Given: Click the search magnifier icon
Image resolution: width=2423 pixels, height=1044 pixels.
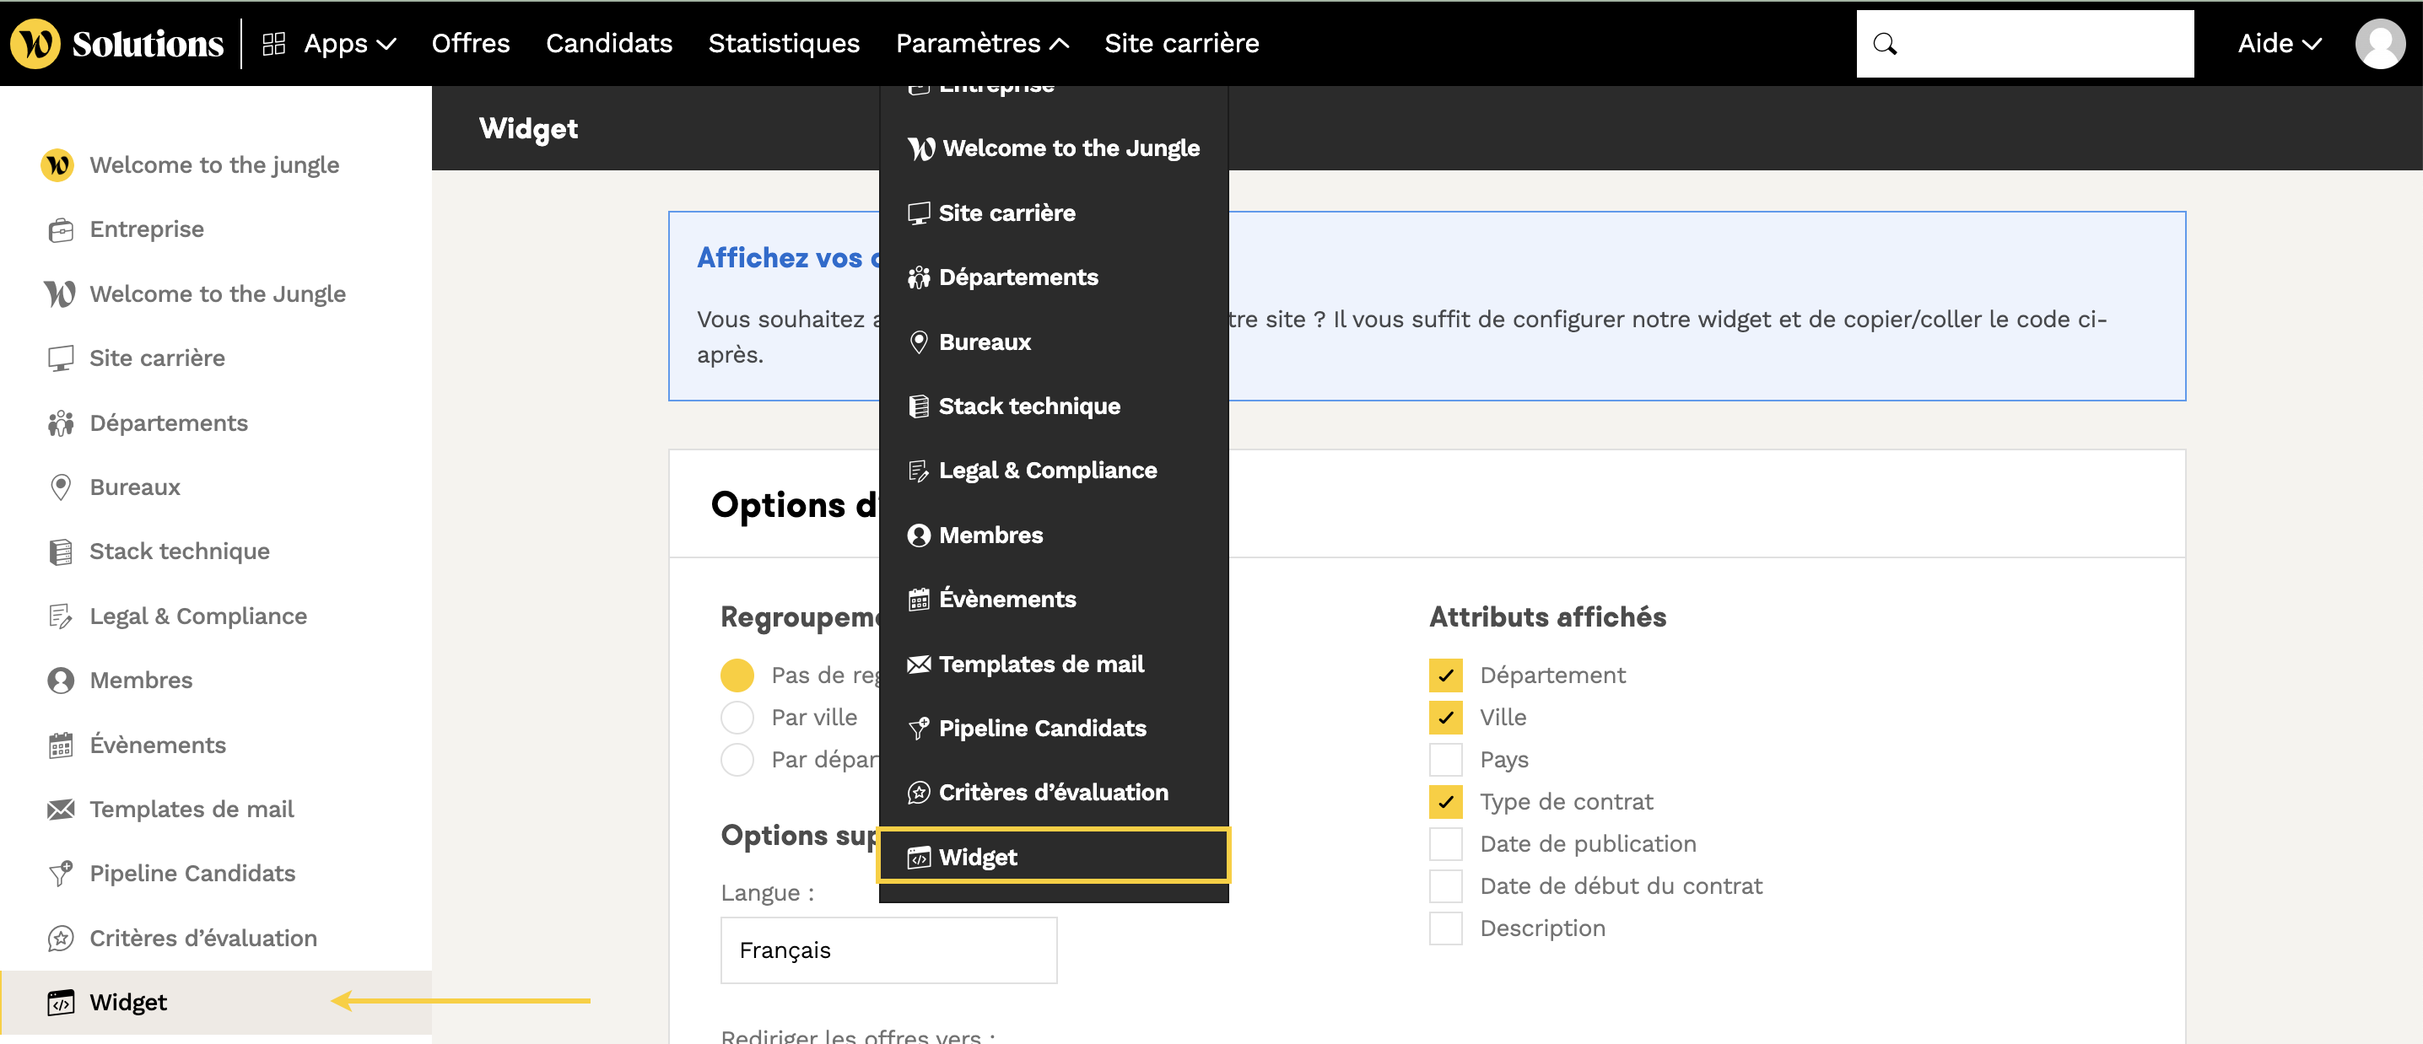Looking at the screenshot, I should (1885, 44).
